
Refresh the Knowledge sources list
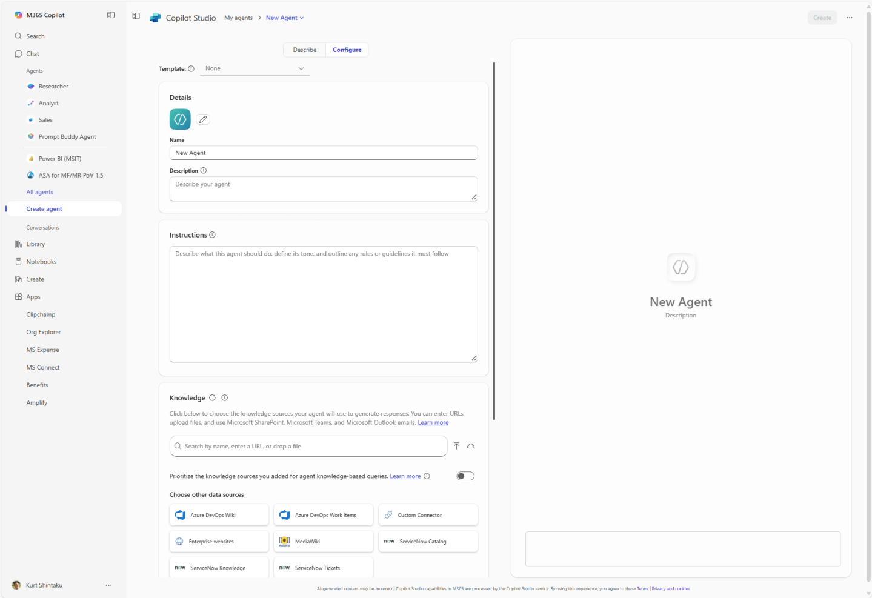point(212,397)
